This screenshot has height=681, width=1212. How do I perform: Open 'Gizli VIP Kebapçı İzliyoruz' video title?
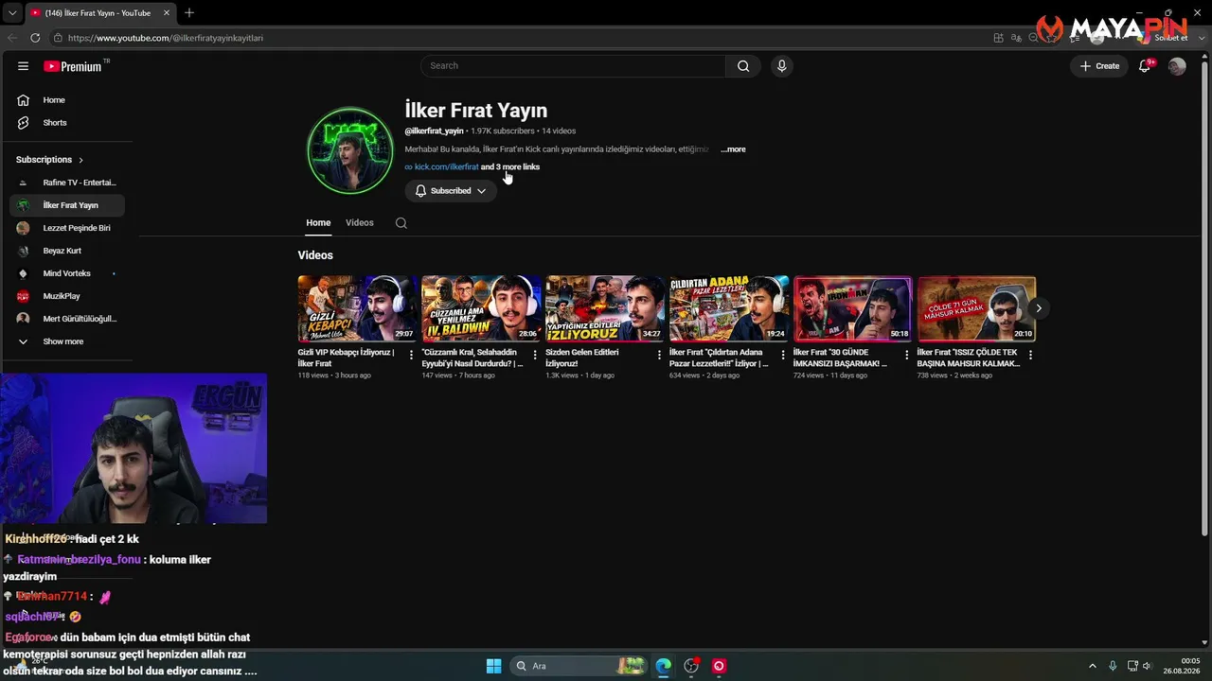point(346,358)
